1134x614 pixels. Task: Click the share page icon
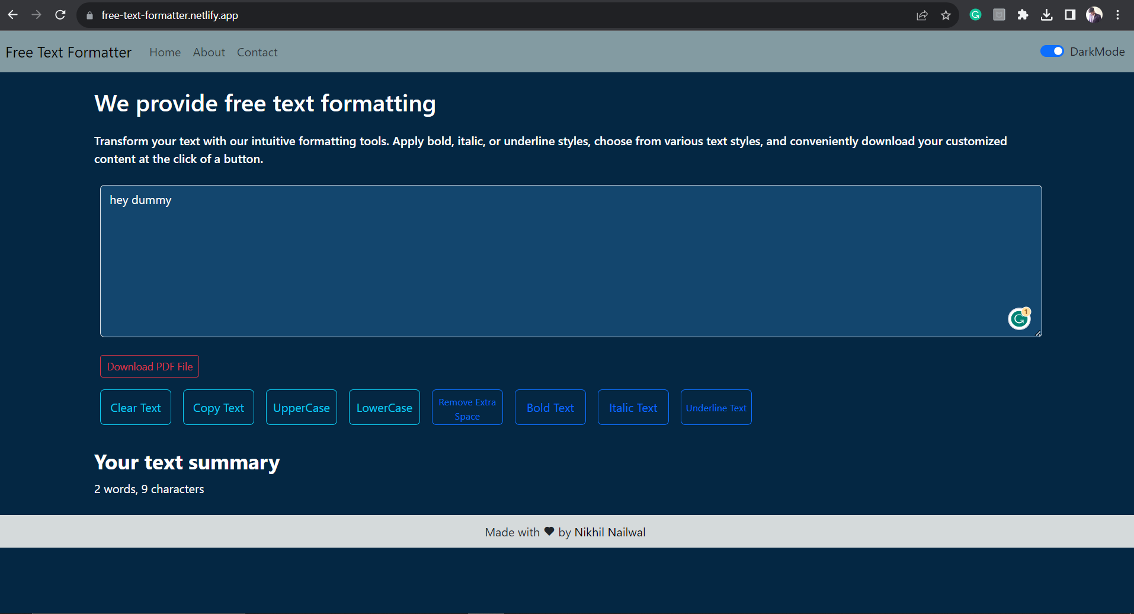(x=922, y=15)
